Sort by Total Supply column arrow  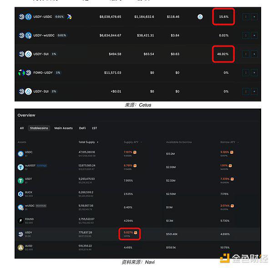click(x=97, y=142)
